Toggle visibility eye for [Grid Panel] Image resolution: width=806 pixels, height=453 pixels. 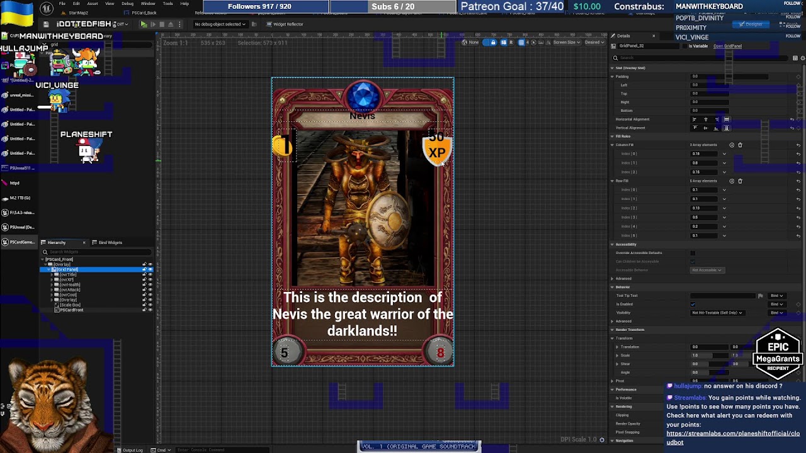click(150, 269)
